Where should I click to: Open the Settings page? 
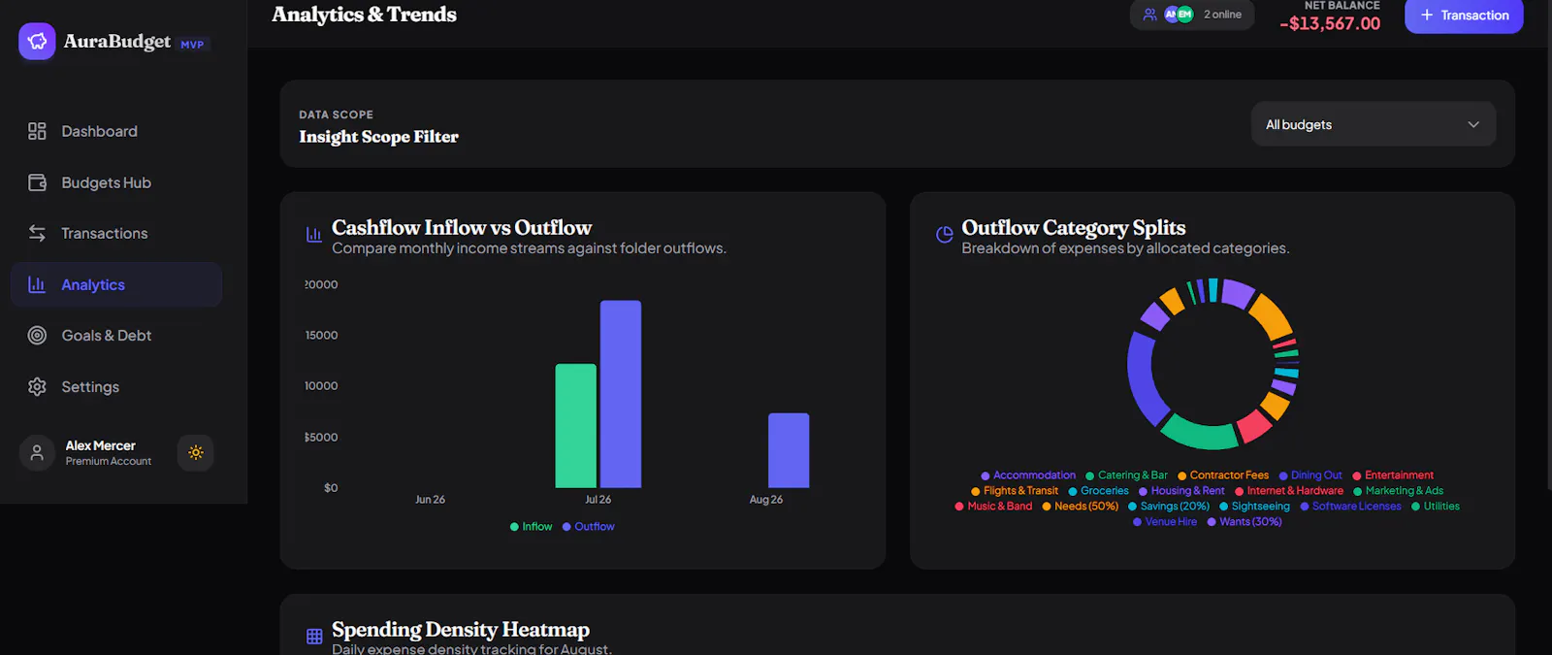(116, 386)
